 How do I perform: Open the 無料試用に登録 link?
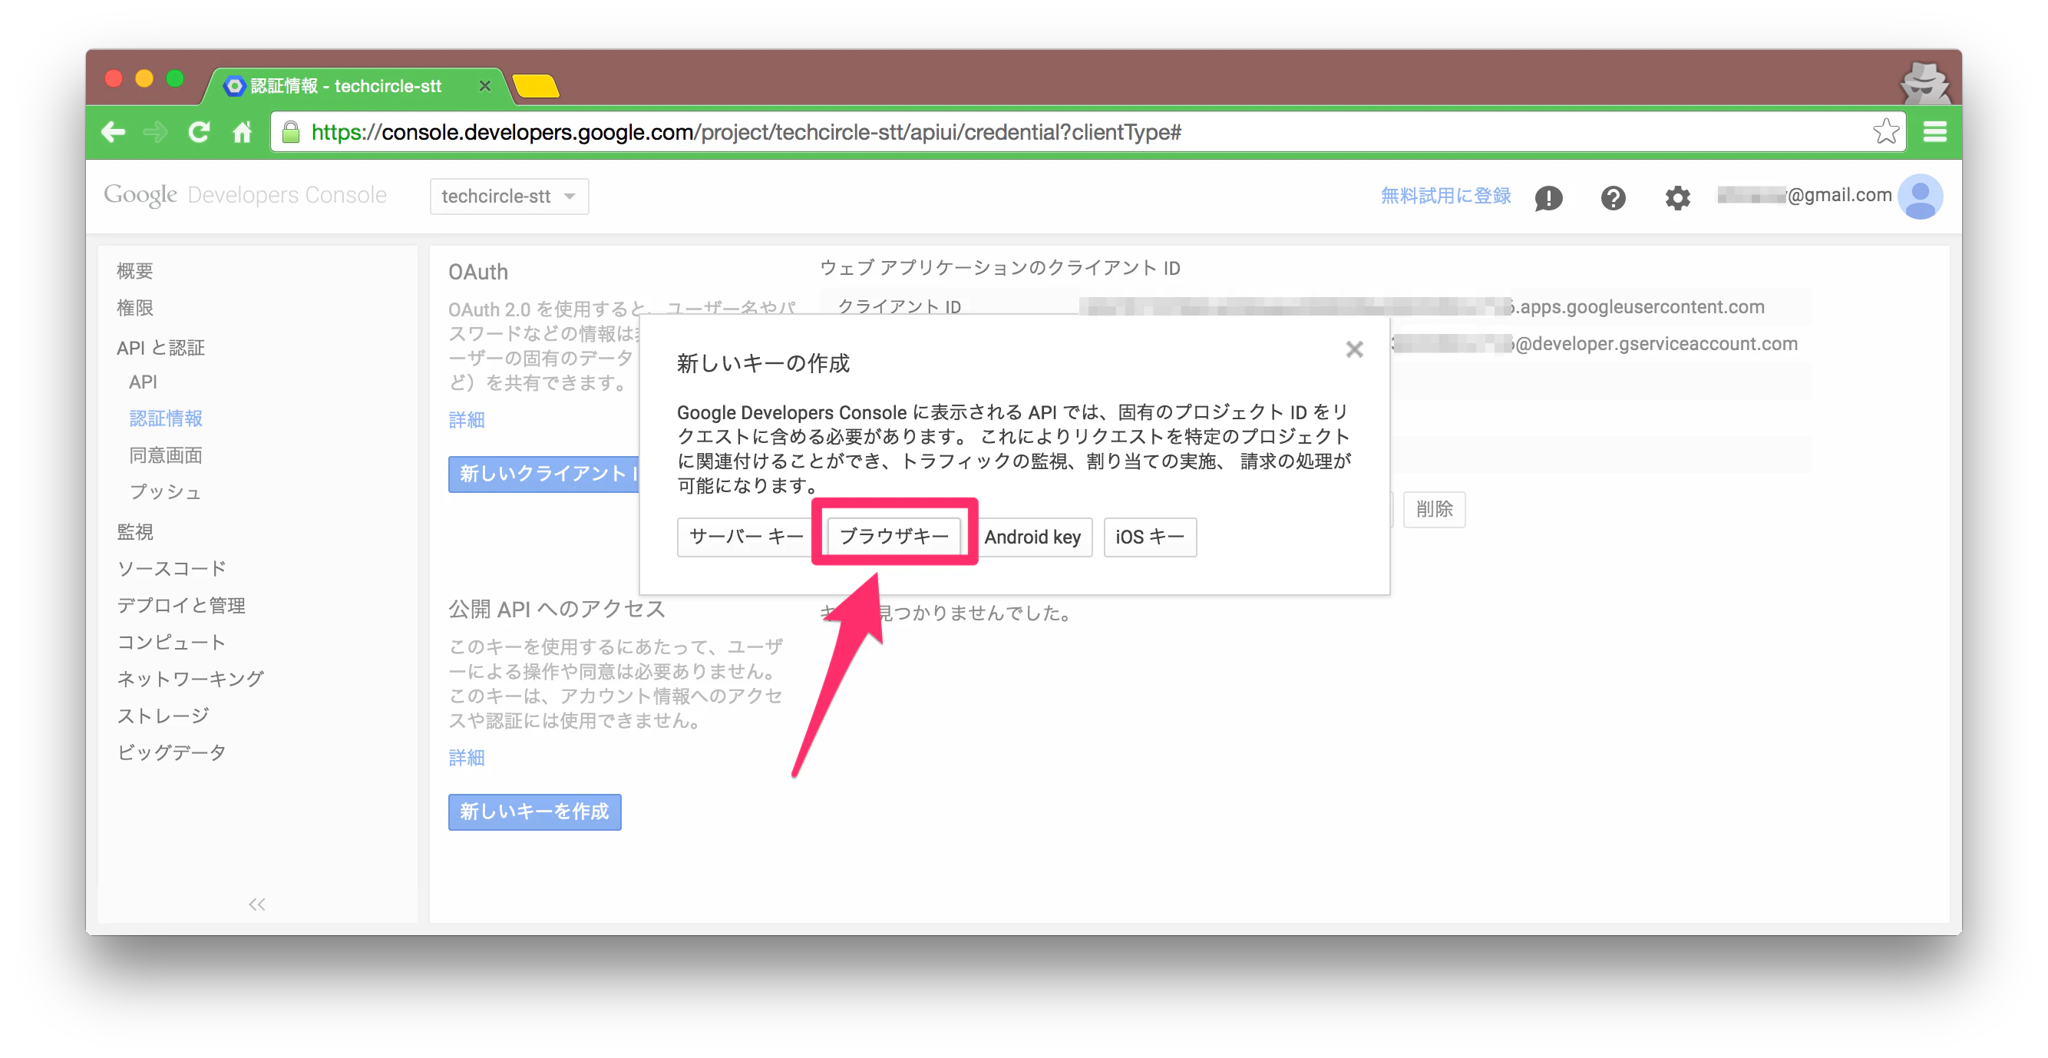1445,196
